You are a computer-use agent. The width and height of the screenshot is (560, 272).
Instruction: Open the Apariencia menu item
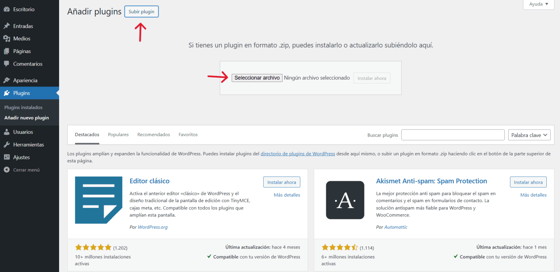pyautogui.click(x=29, y=80)
